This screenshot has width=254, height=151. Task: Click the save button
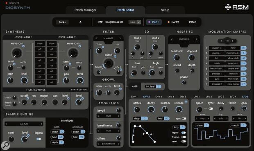133,22
